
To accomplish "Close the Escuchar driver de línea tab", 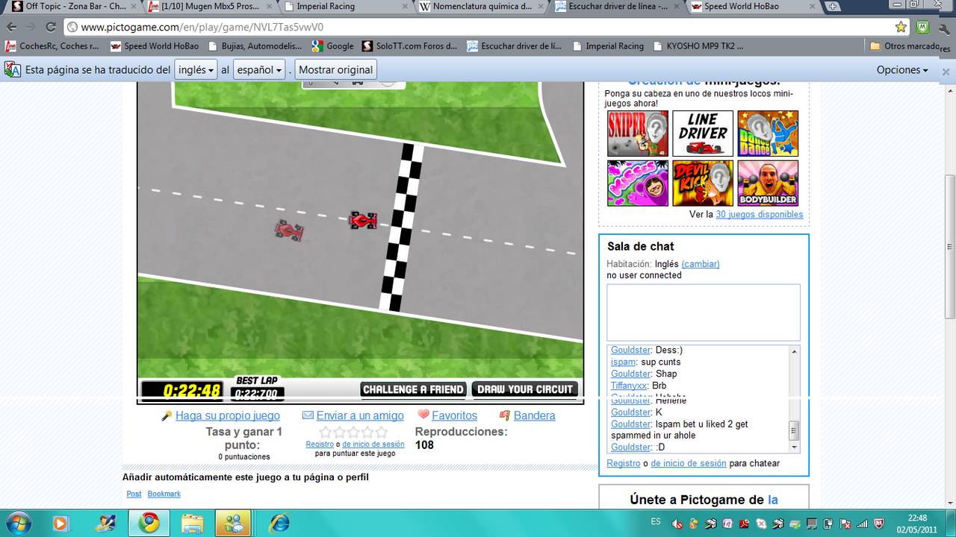I will tap(677, 7).
